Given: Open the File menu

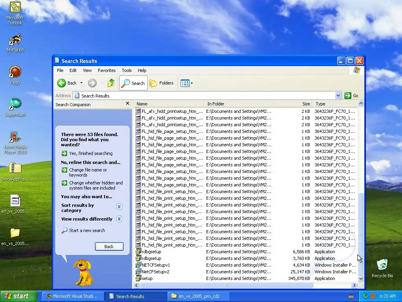Looking at the screenshot, I should pyautogui.click(x=60, y=70).
